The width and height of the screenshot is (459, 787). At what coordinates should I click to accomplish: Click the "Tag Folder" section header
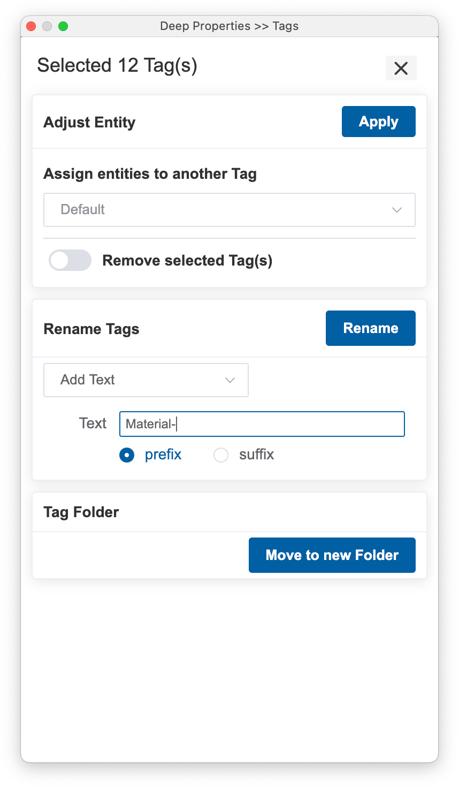pos(81,512)
